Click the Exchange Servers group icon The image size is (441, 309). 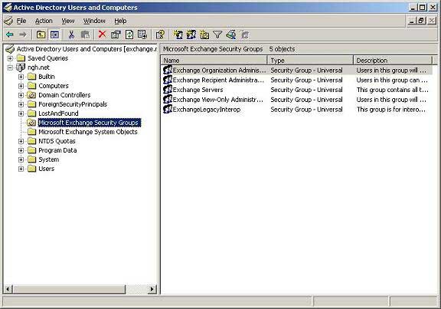coord(168,90)
